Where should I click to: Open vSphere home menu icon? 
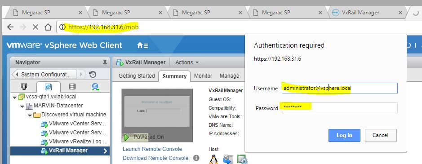pyautogui.click(x=142, y=45)
